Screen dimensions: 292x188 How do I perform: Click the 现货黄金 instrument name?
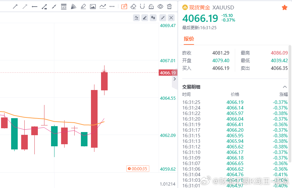coord(199,7)
